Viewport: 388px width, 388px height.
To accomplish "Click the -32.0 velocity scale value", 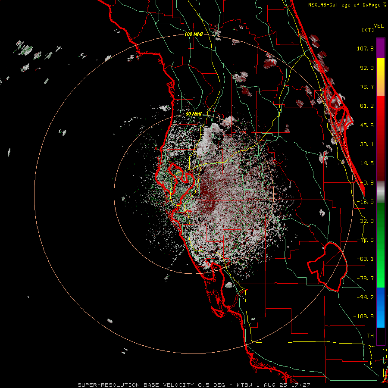I will click(x=365, y=221).
